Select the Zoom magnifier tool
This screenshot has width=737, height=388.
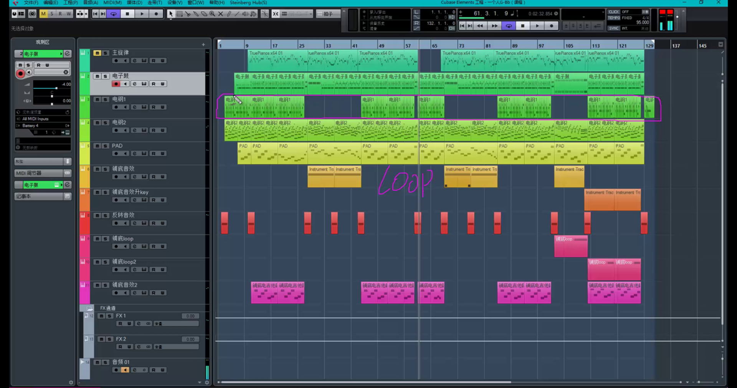(212, 14)
